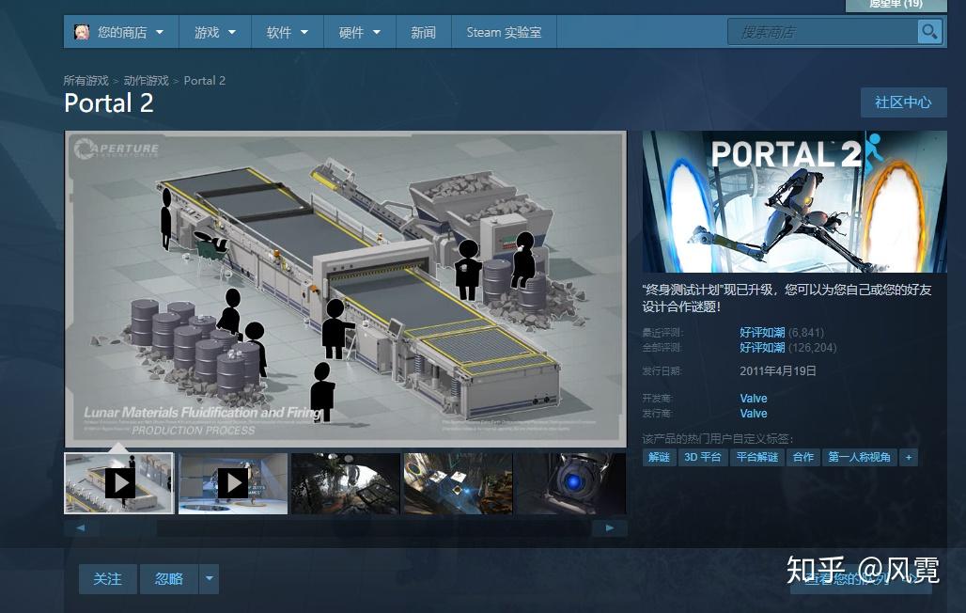Click the Portal 2 header capsule image
The width and height of the screenshot is (966, 613).
(795, 201)
